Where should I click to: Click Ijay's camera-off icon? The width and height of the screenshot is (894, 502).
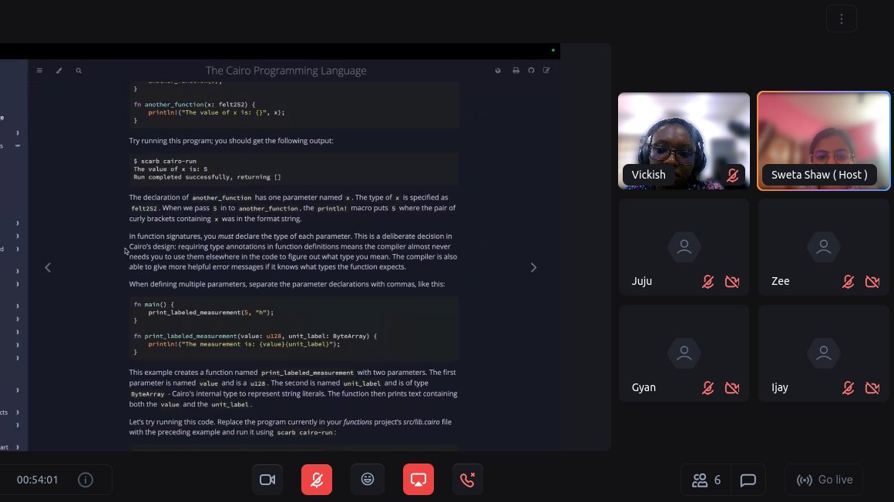(x=872, y=387)
